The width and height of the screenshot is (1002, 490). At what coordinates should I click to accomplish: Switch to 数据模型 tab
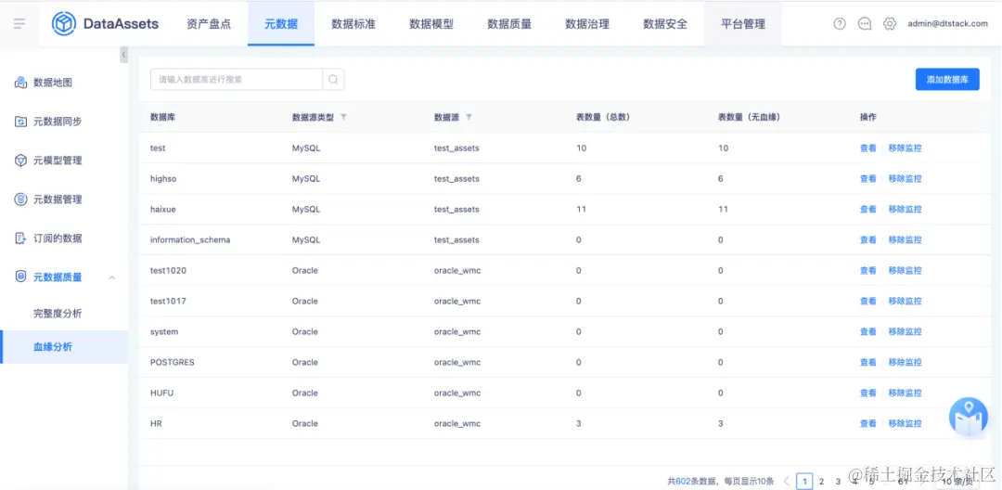point(431,24)
